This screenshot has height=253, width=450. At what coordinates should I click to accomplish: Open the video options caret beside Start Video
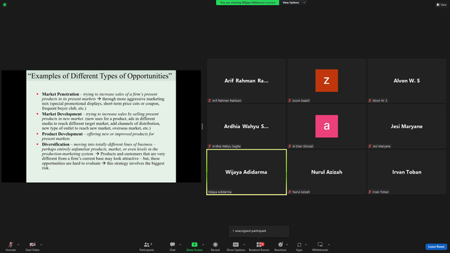41,245
